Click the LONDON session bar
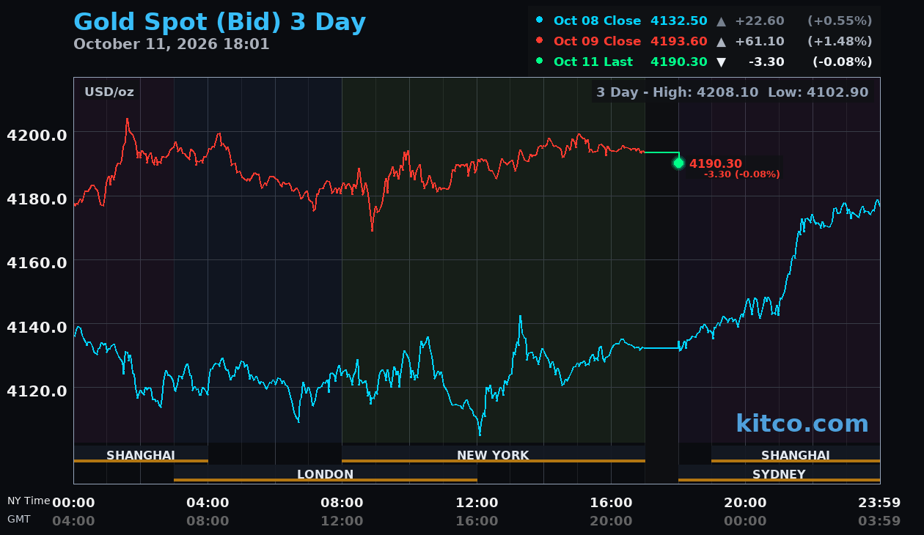Image resolution: width=924 pixels, height=535 pixels. [326, 473]
